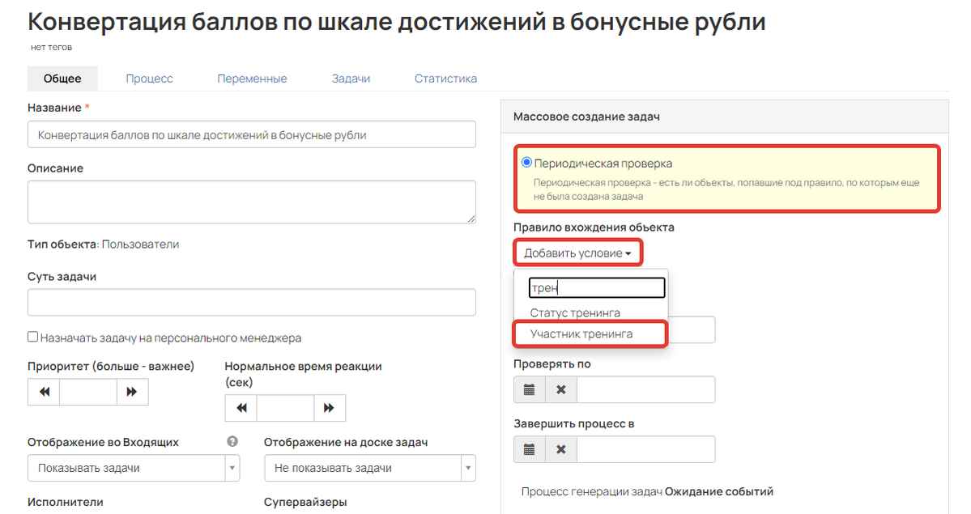The height and width of the screenshot is (514, 971).
Task: Clear the 'Проверять по' date field
Action: pyautogui.click(x=561, y=389)
